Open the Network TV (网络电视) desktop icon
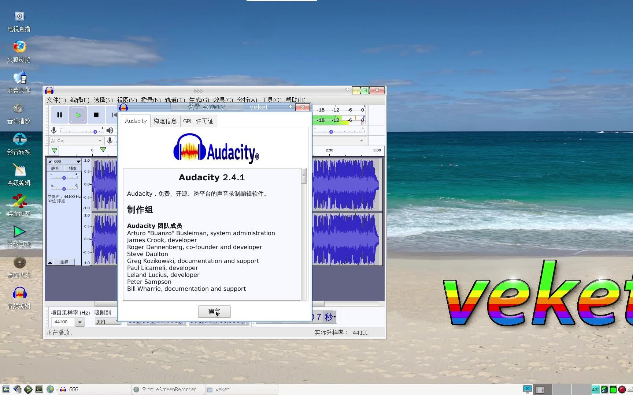 pyautogui.click(x=19, y=236)
